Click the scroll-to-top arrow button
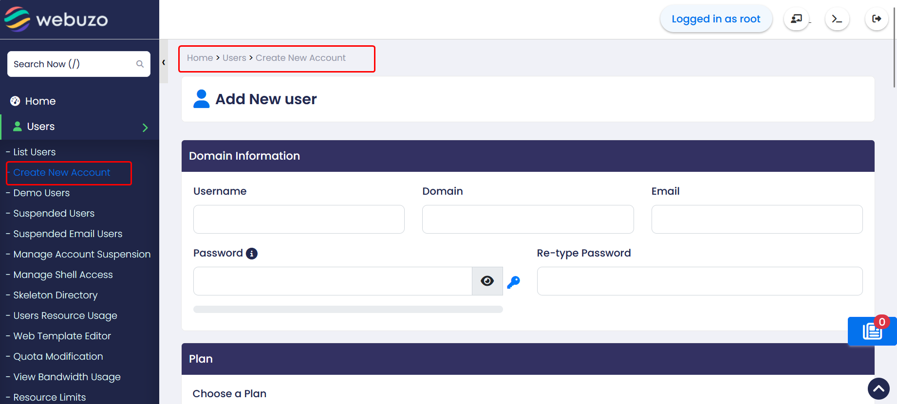 point(878,388)
